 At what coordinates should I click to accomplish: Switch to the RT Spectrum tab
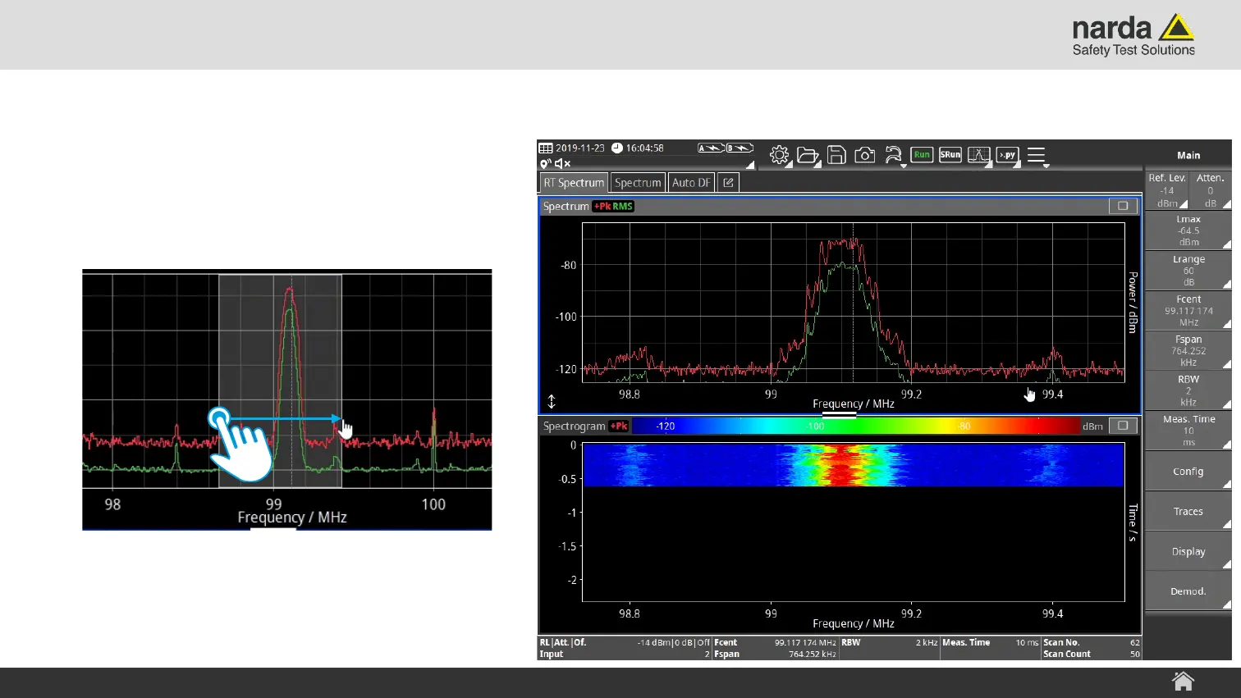pyautogui.click(x=574, y=183)
